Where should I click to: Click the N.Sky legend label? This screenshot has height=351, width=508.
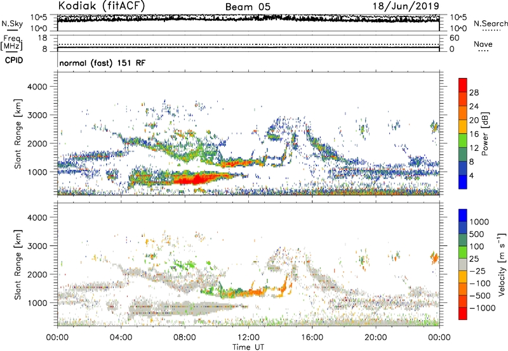click(12, 23)
